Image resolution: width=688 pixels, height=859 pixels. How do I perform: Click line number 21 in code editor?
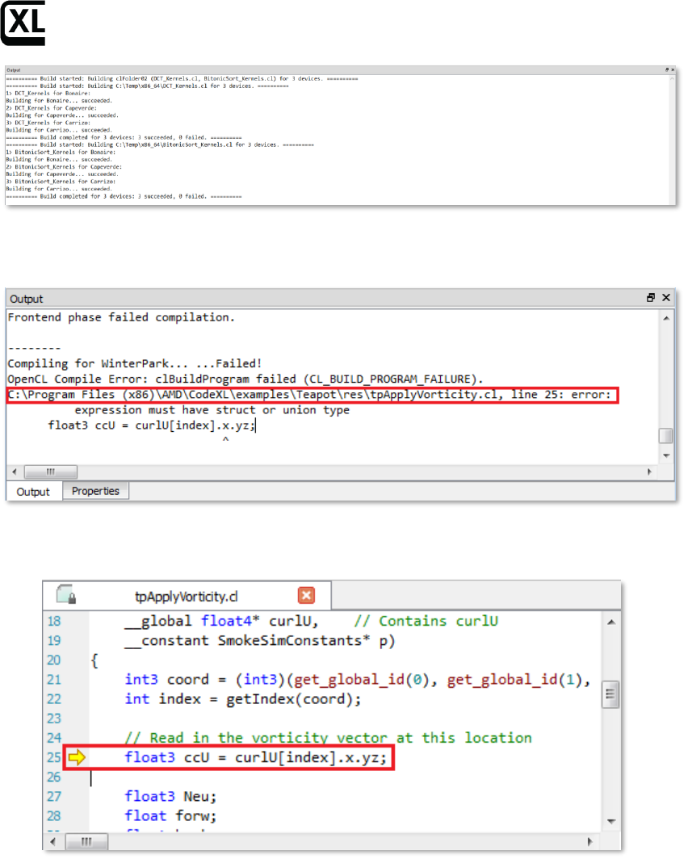point(53,680)
